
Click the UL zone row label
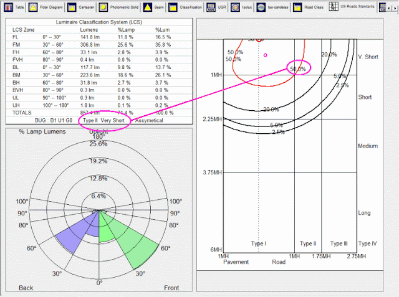(15, 98)
